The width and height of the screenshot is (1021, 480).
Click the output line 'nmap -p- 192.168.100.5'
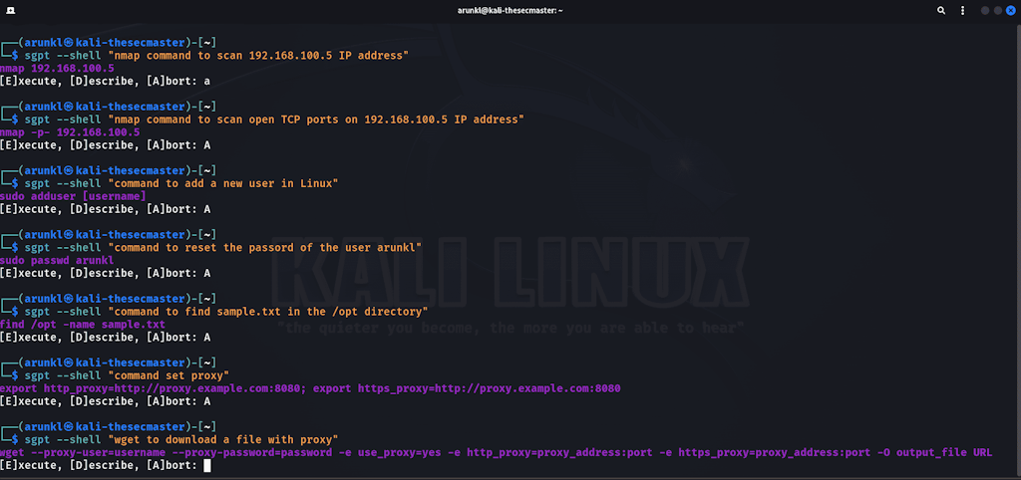(70, 132)
